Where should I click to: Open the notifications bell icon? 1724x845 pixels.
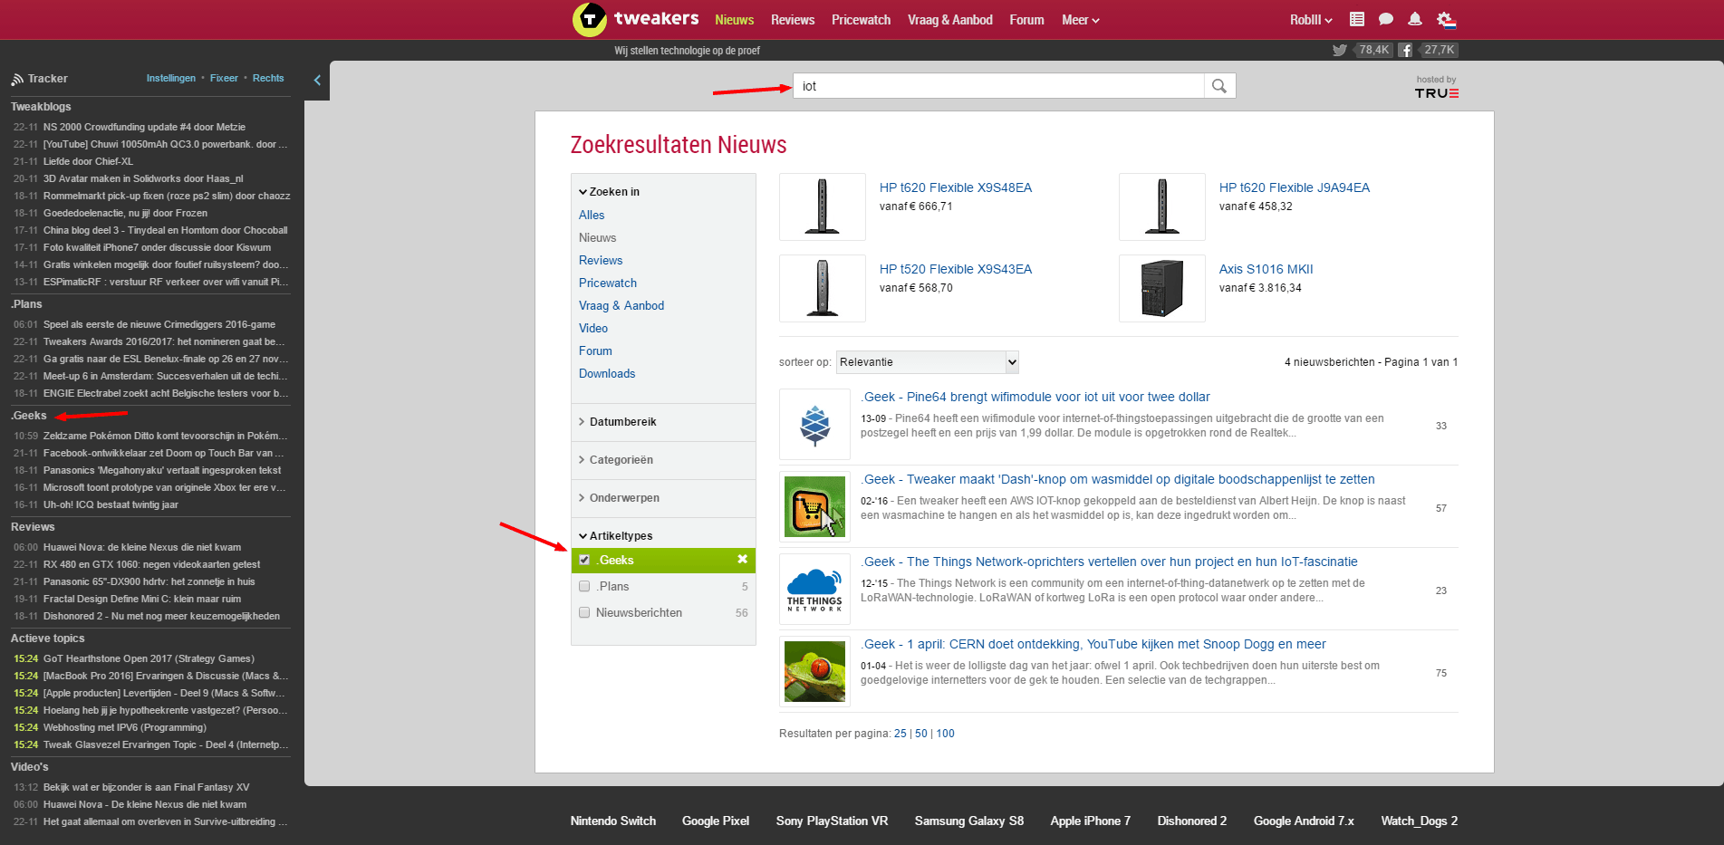click(1415, 19)
